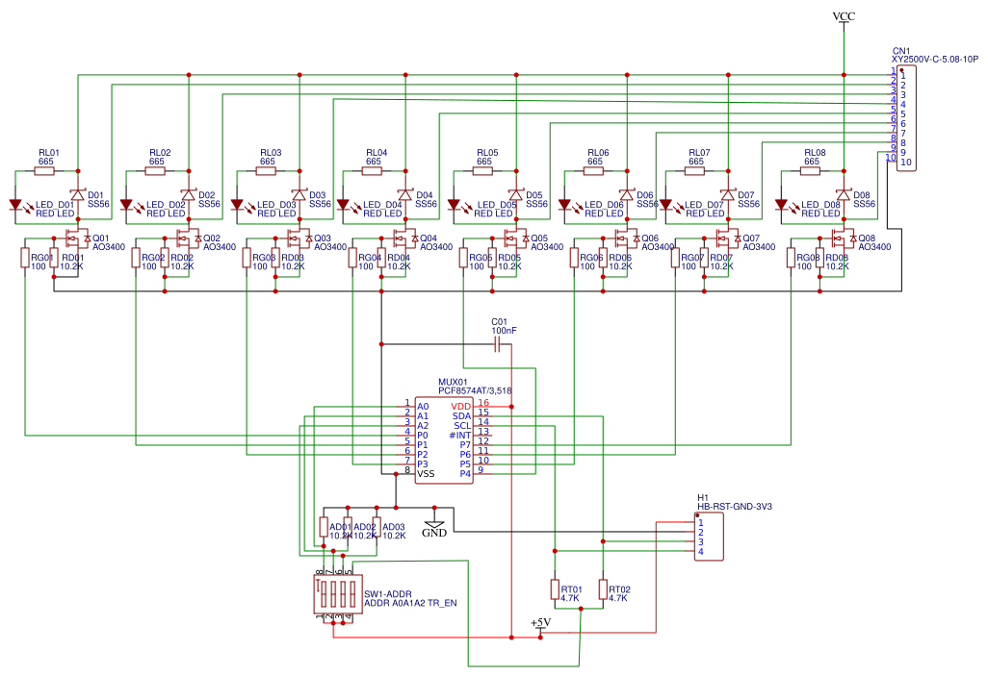Click the SDA pin label on MUX01
The width and height of the screenshot is (988, 676).
462,415
